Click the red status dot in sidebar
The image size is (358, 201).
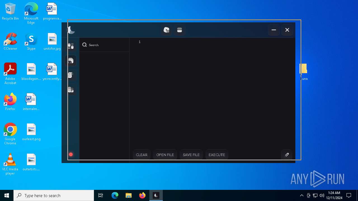point(71,154)
